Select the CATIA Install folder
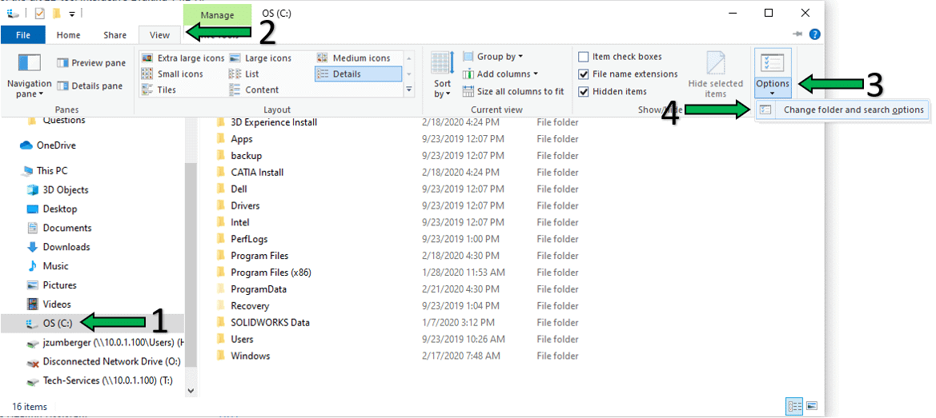The width and height of the screenshot is (936, 418). click(x=250, y=172)
